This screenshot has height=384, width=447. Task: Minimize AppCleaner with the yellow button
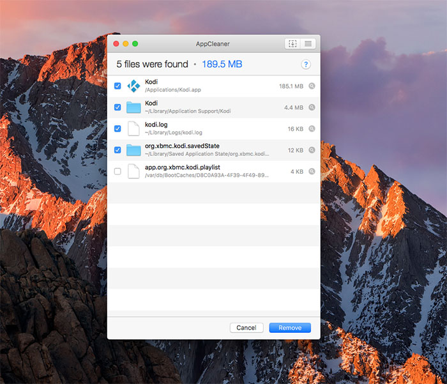click(x=125, y=43)
